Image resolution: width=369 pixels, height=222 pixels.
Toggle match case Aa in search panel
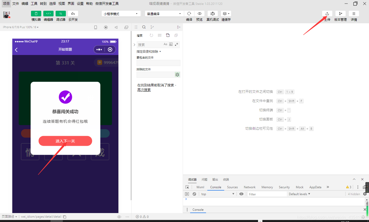(166, 44)
